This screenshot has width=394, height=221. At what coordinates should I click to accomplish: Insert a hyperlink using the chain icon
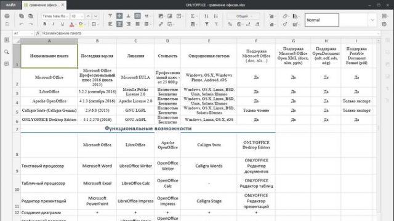pyautogui.click(x=161, y=24)
